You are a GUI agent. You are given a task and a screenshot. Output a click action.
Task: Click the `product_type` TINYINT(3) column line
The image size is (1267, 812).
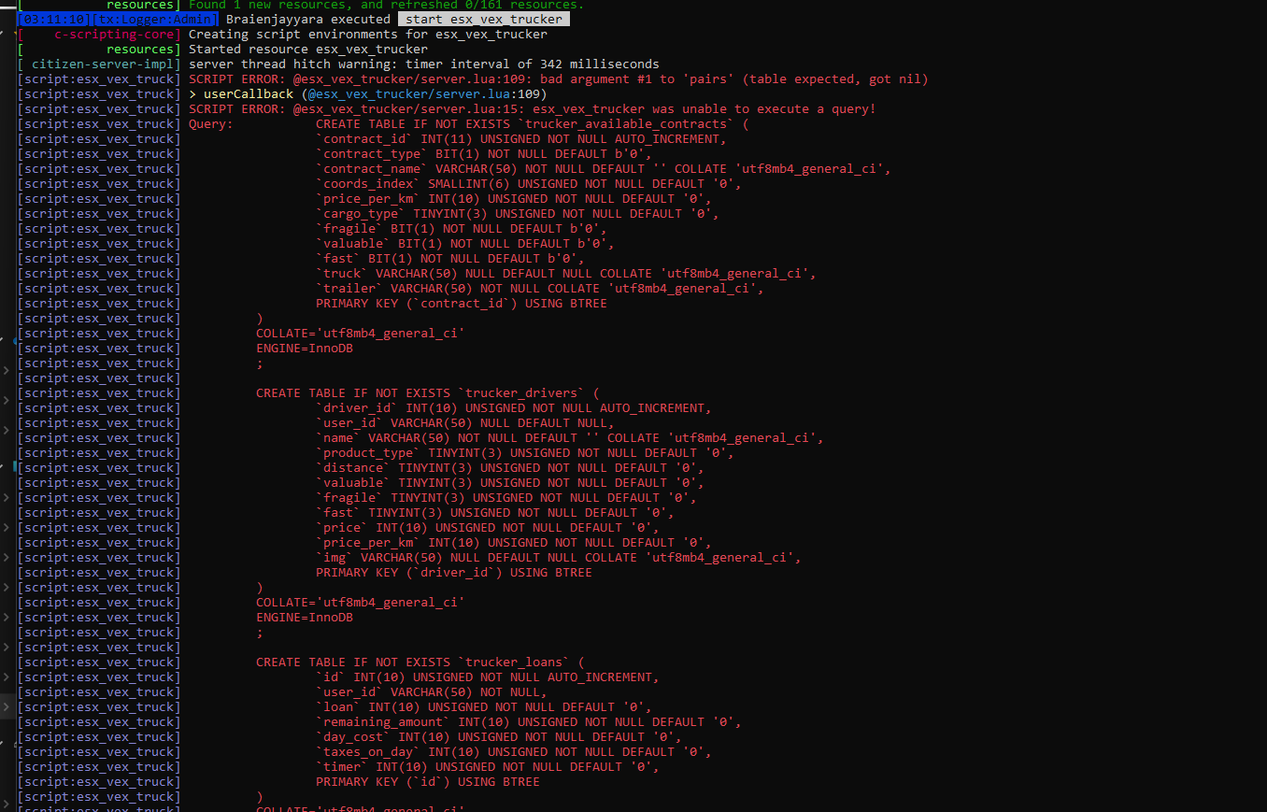tap(525, 453)
